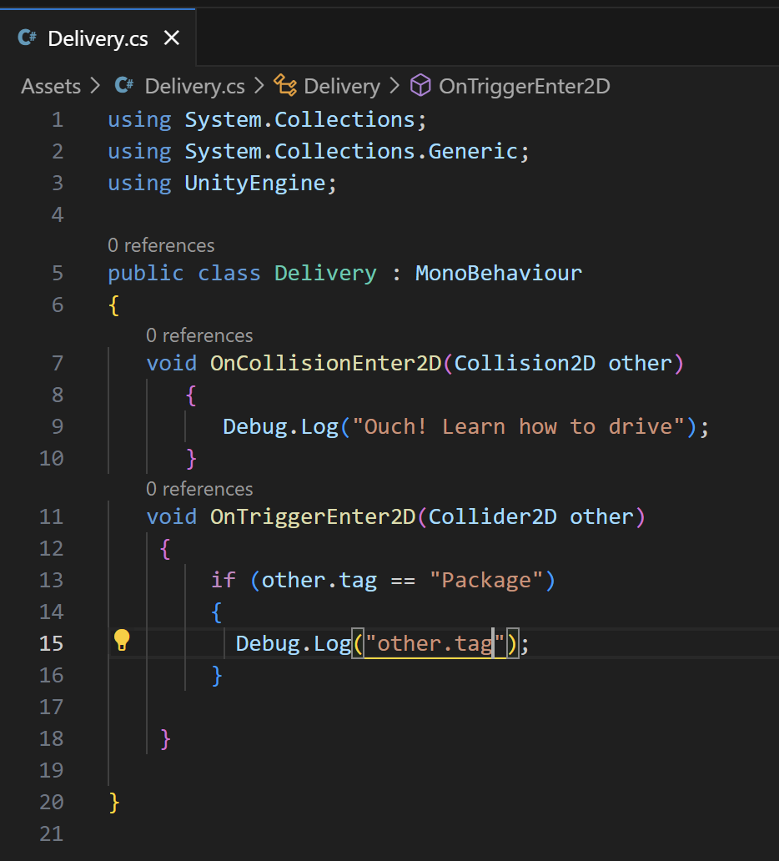The width and height of the screenshot is (779, 861).
Task: Click the C# file icon in the breadcrumb bar
Action: [123, 85]
